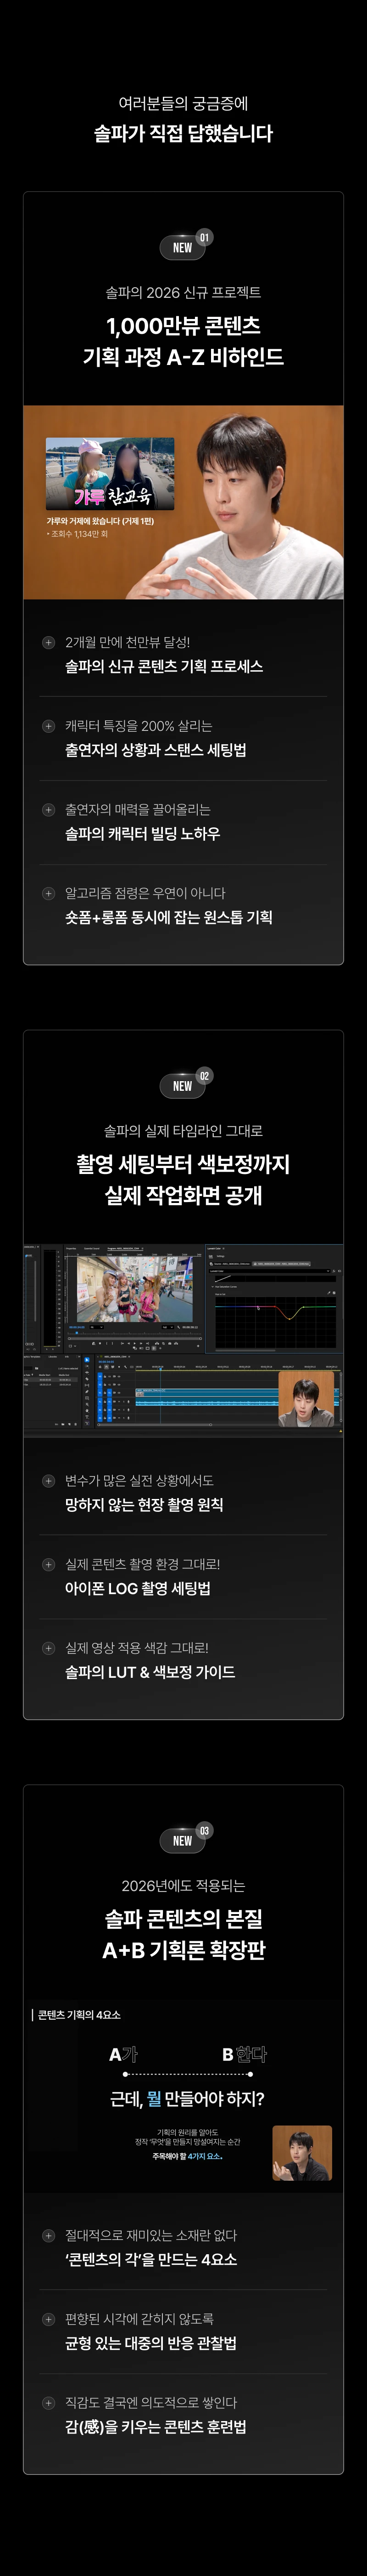Expand the '솔파의 캐릭터 빌딩 노하우' plus icon

tap(48, 809)
